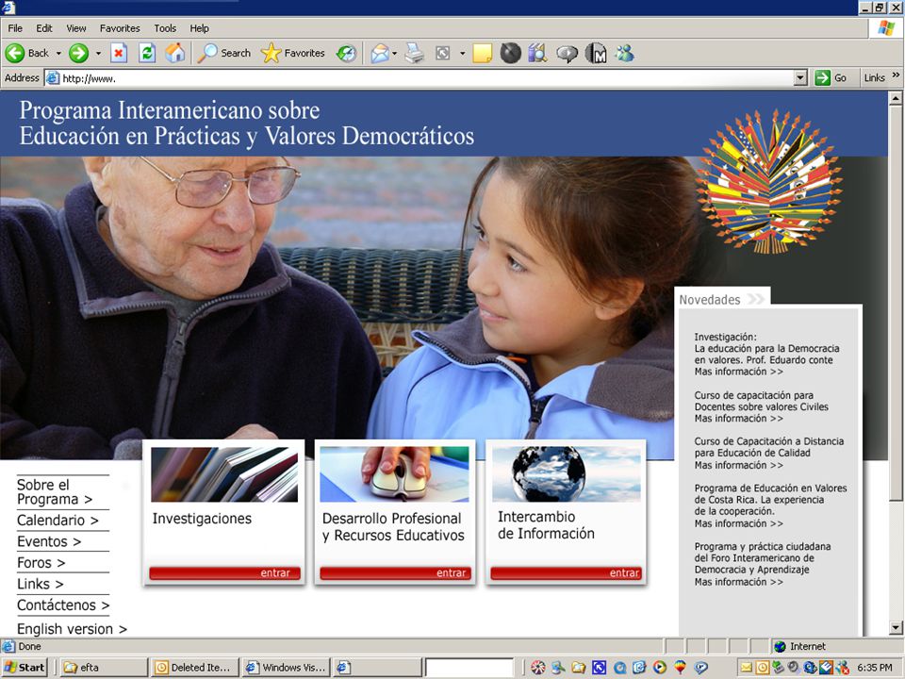Open the Search pane in the toolbar
This screenshot has width=905, height=679.
coord(224,53)
